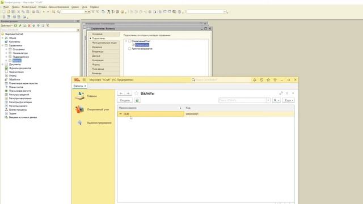
Task: Switch to the Формы tab in Справочник Валюты
Action: [104, 65]
